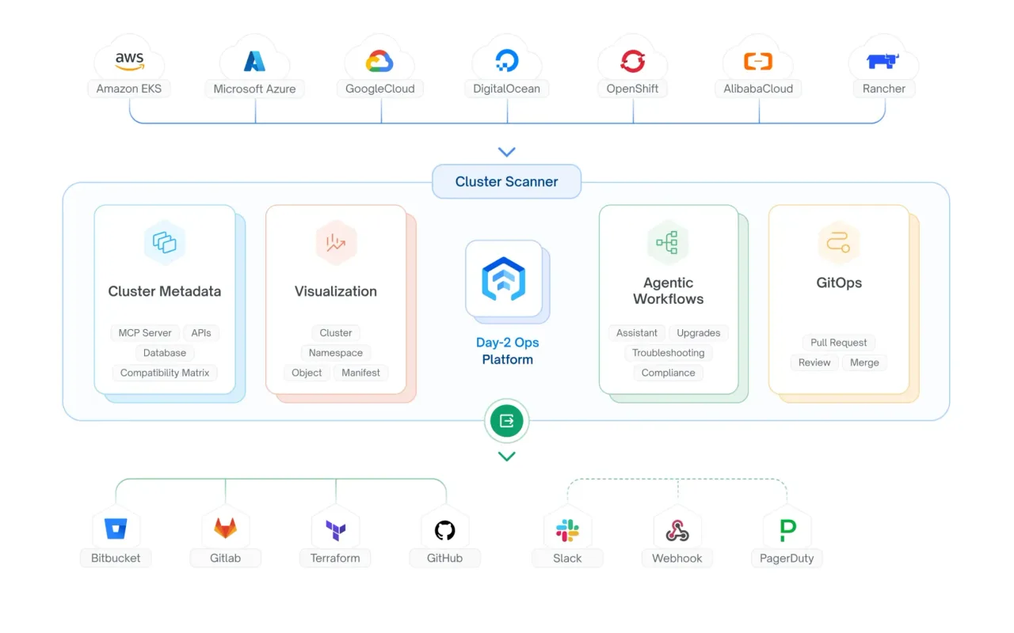This screenshot has height=633, width=1014.
Task: Click the Assistant tag
Action: (x=637, y=333)
